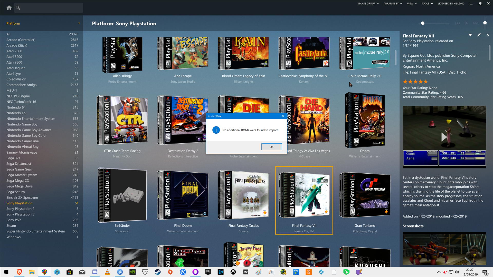
Task: Open the Tools menu
Action: pos(427,4)
